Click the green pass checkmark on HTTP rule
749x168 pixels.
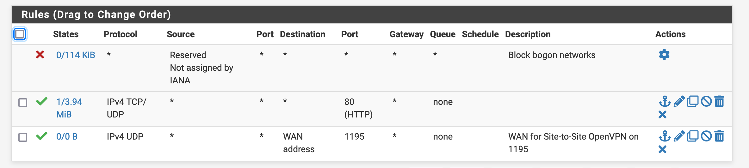tap(42, 101)
